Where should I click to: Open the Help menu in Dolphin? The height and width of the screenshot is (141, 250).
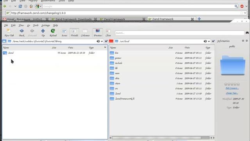coord(55,25)
